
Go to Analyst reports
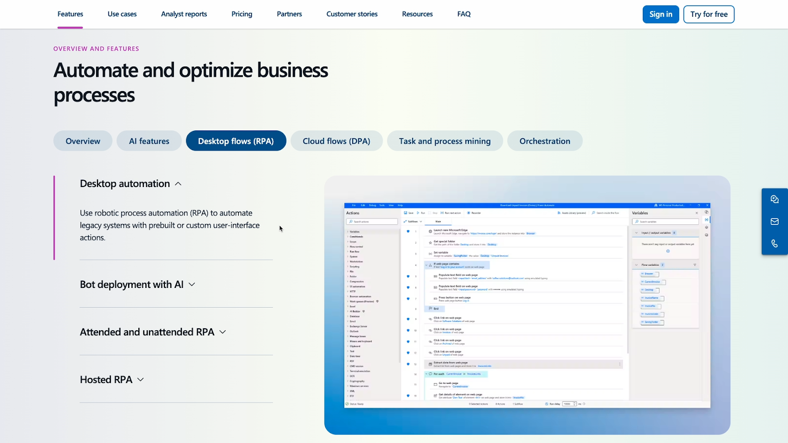click(x=184, y=14)
